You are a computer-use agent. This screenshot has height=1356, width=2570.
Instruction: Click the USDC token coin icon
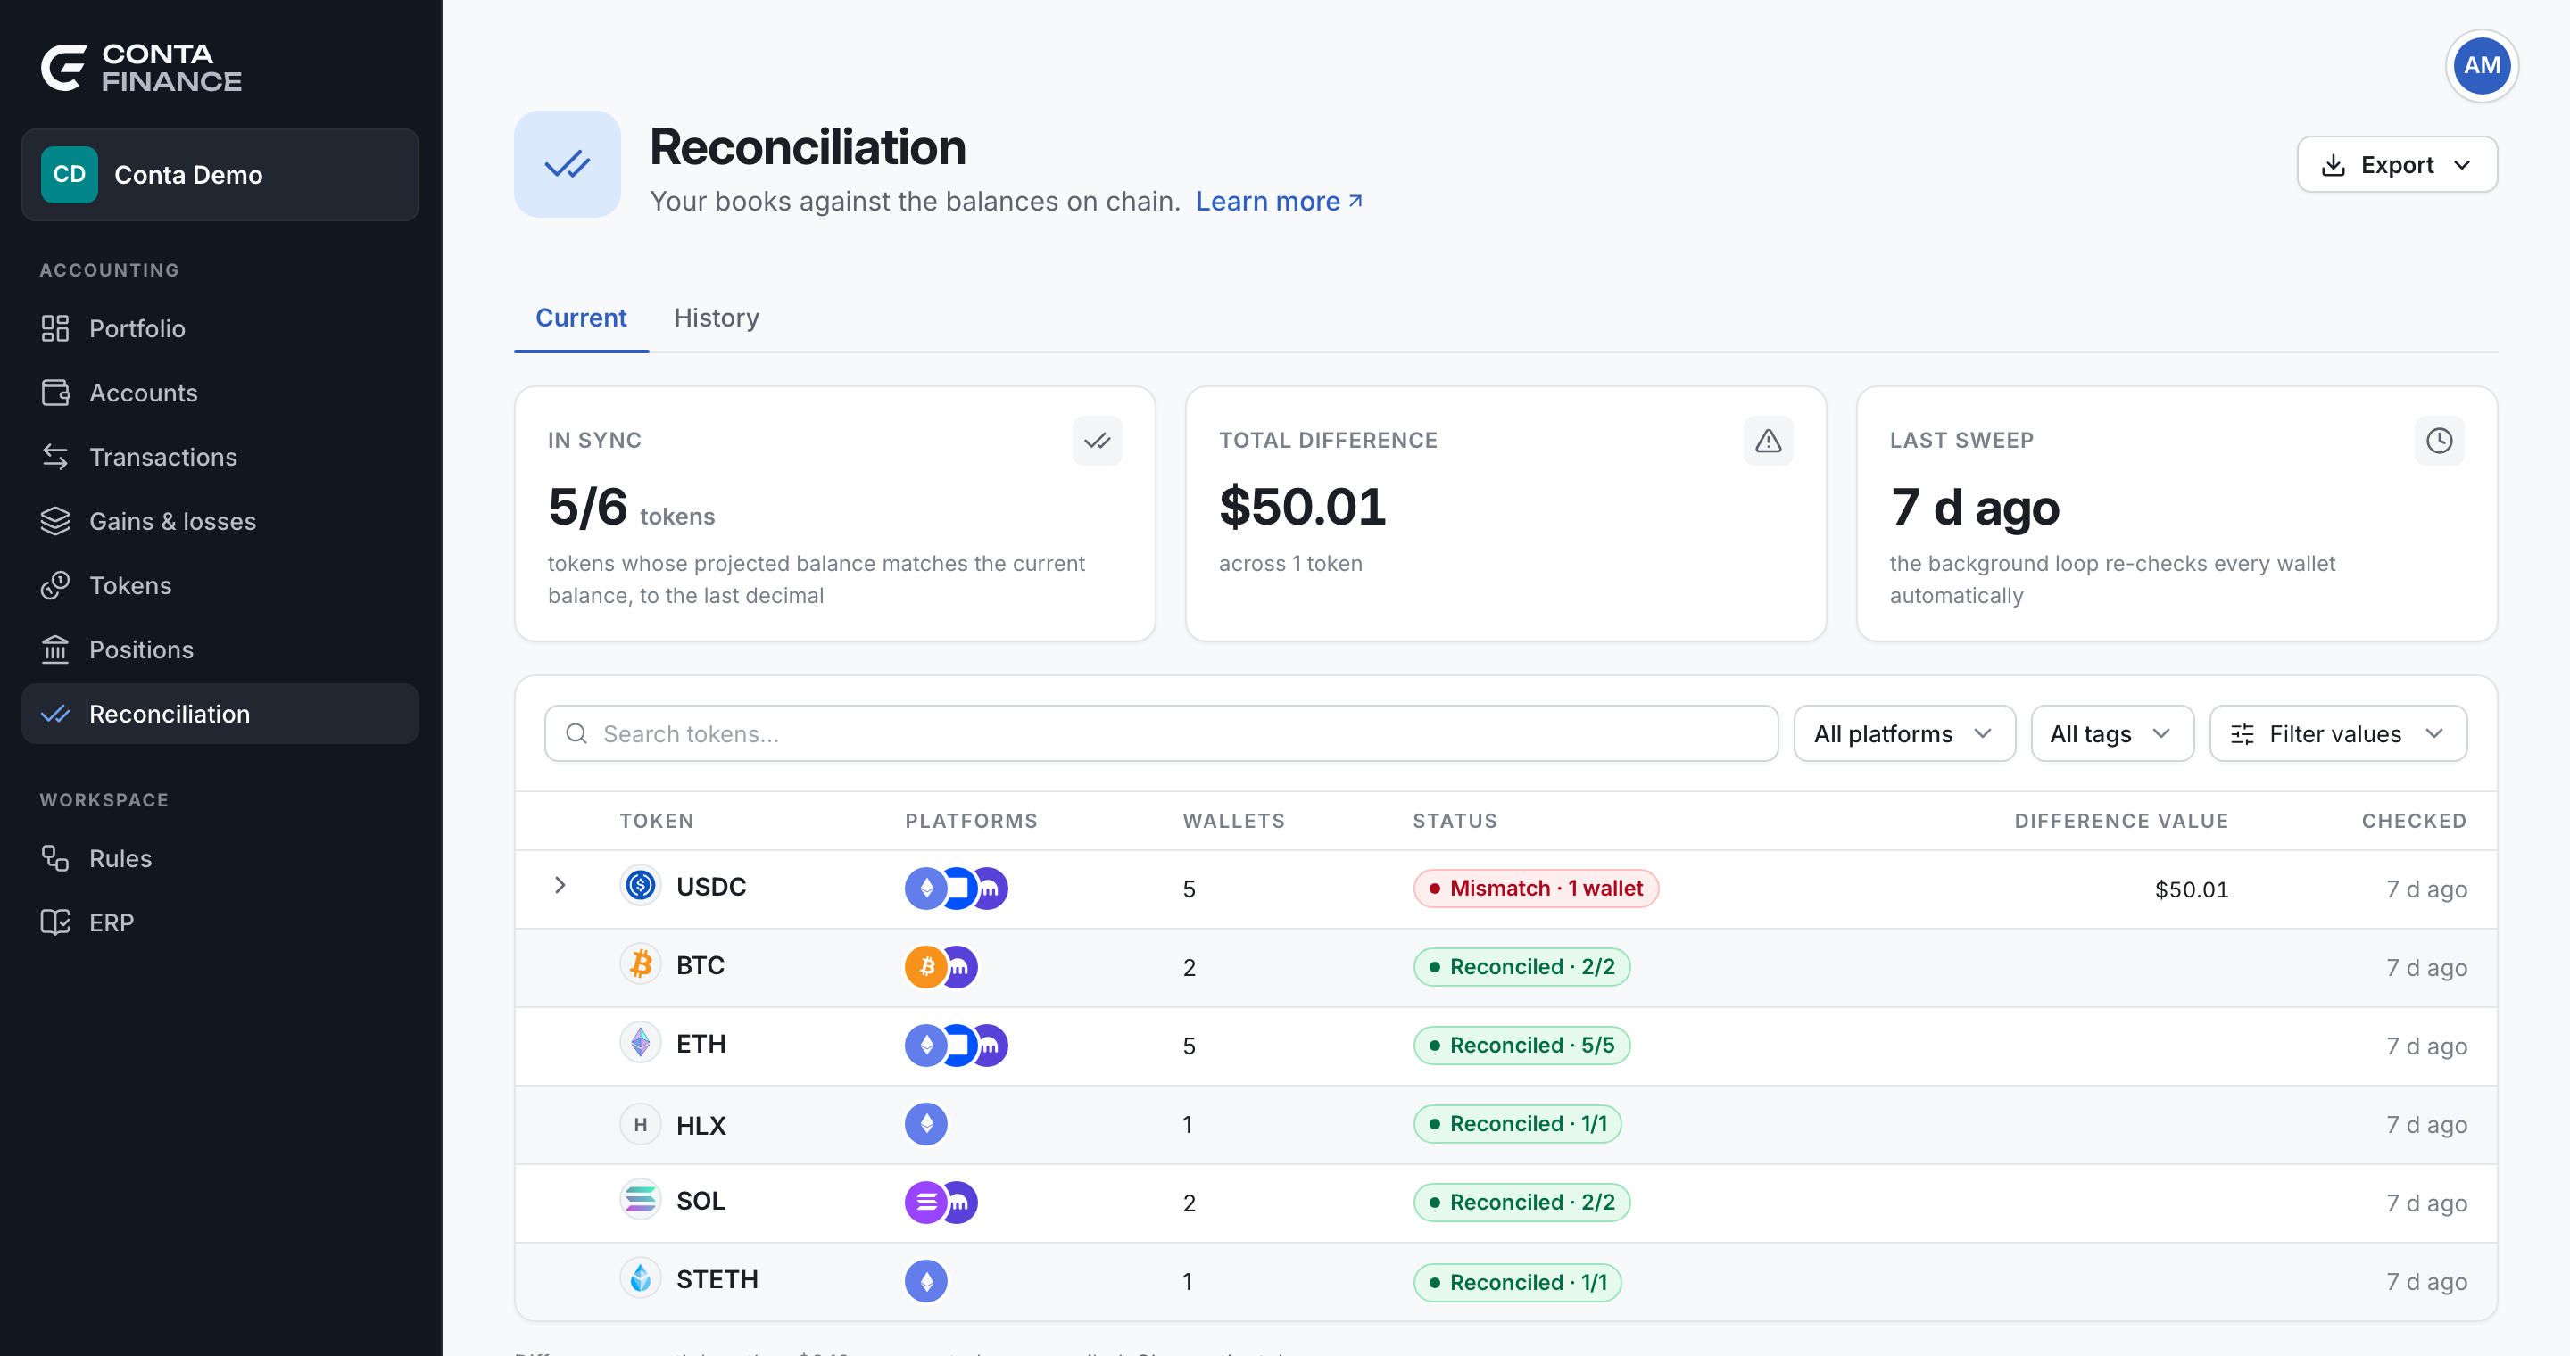coord(641,885)
